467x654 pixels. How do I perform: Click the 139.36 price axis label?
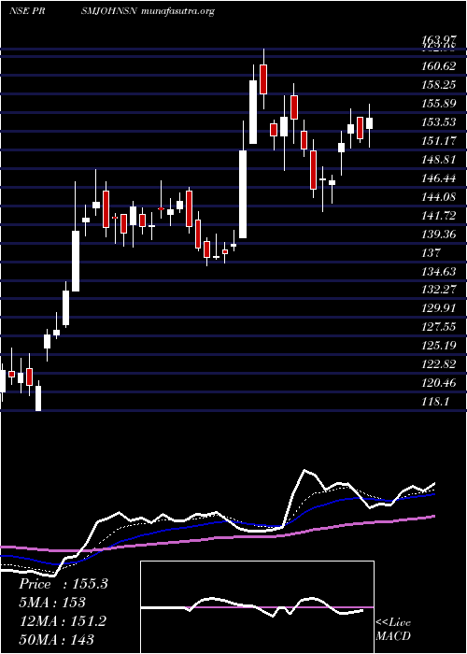438,234
